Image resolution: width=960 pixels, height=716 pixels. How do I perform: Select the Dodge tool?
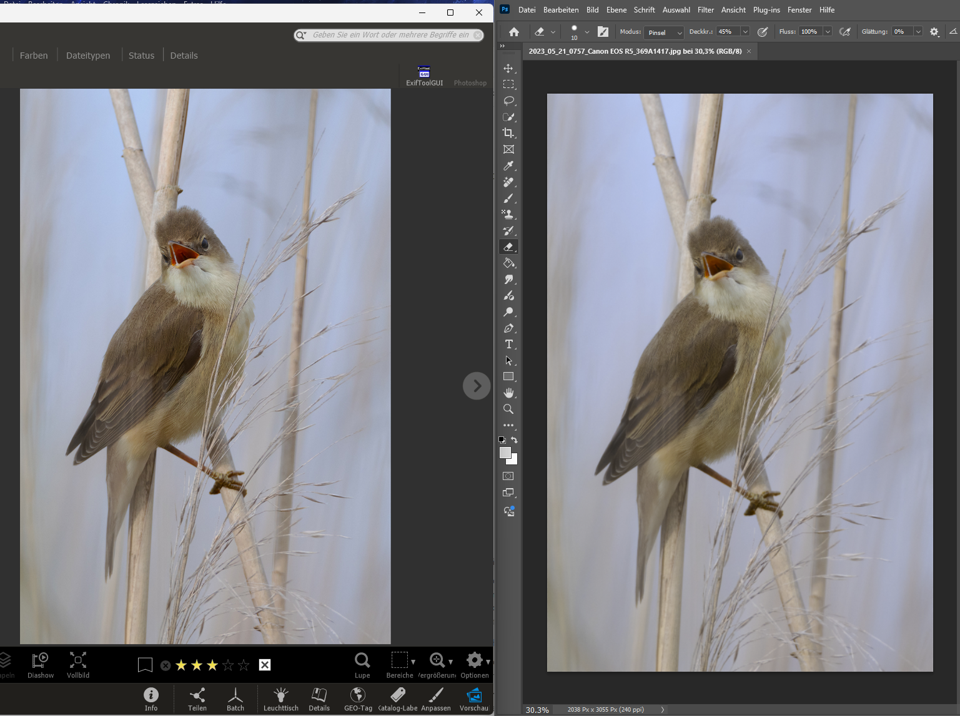coord(508,311)
